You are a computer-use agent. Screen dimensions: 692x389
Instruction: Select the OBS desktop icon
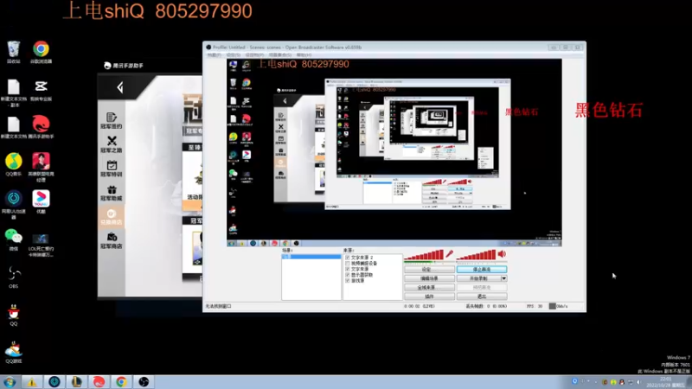coord(13,277)
